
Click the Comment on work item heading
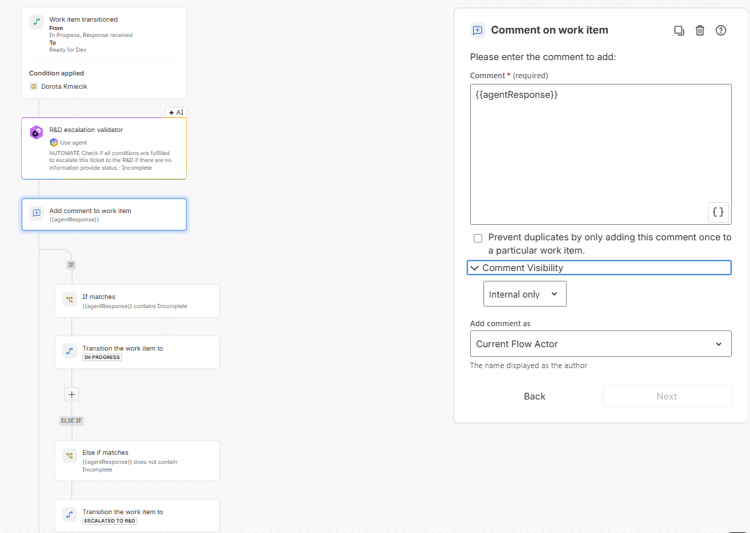tap(550, 30)
